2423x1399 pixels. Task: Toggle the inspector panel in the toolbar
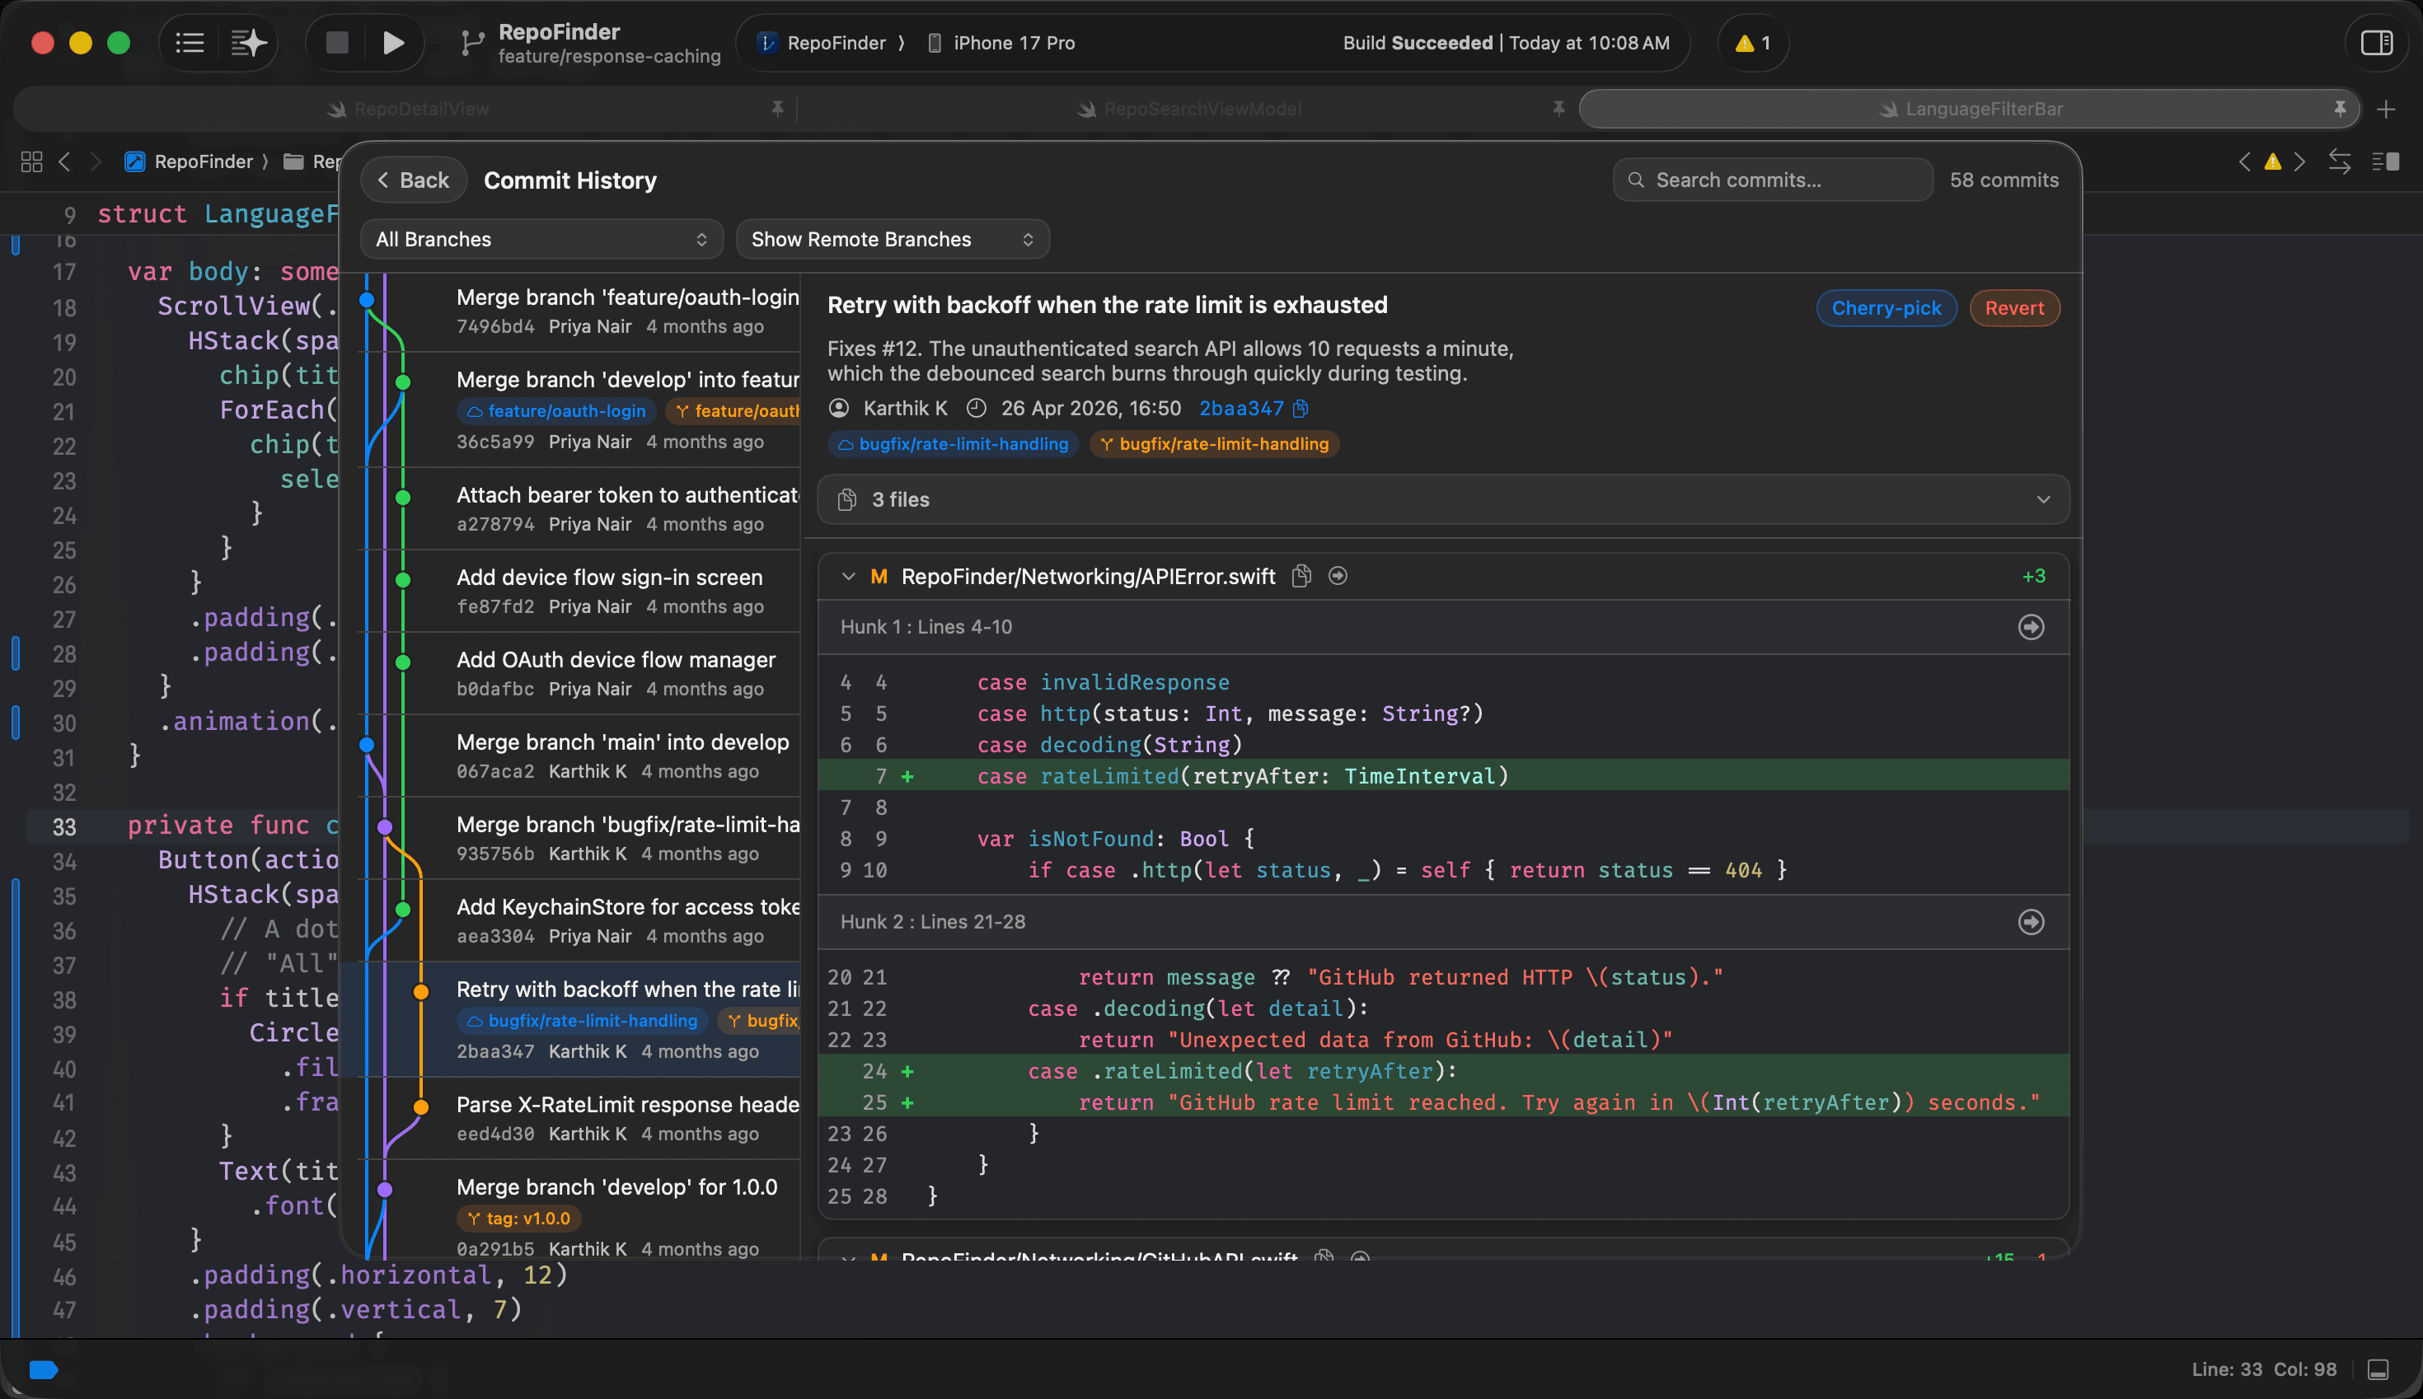click(2376, 42)
